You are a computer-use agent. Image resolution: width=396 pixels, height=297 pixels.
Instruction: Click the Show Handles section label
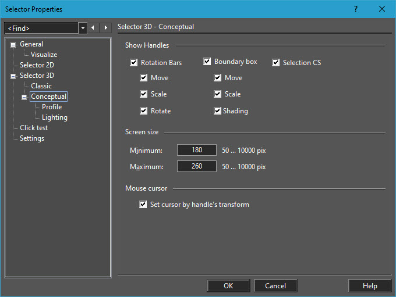(147, 45)
